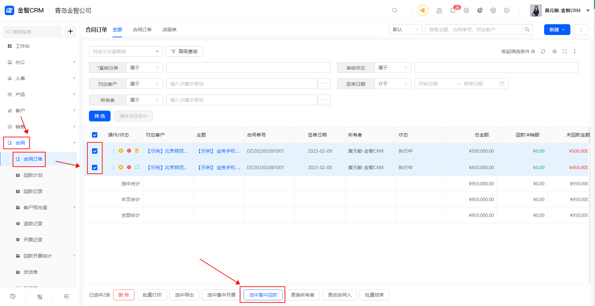Click the 选中导出 button
This screenshot has width=595, height=306.
[184, 295]
